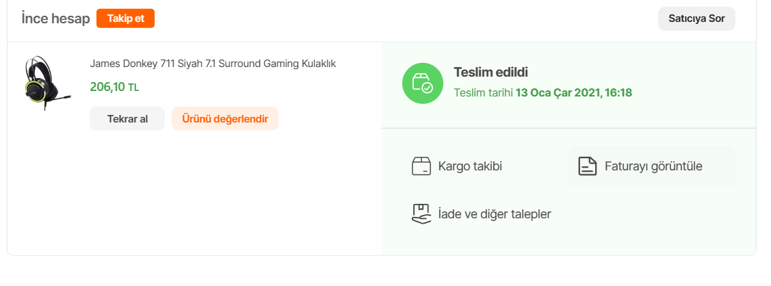The height and width of the screenshot is (286, 771).
Task: Click the Faturayı görüntüle invoice icon
Action: click(x=588, y=166)
